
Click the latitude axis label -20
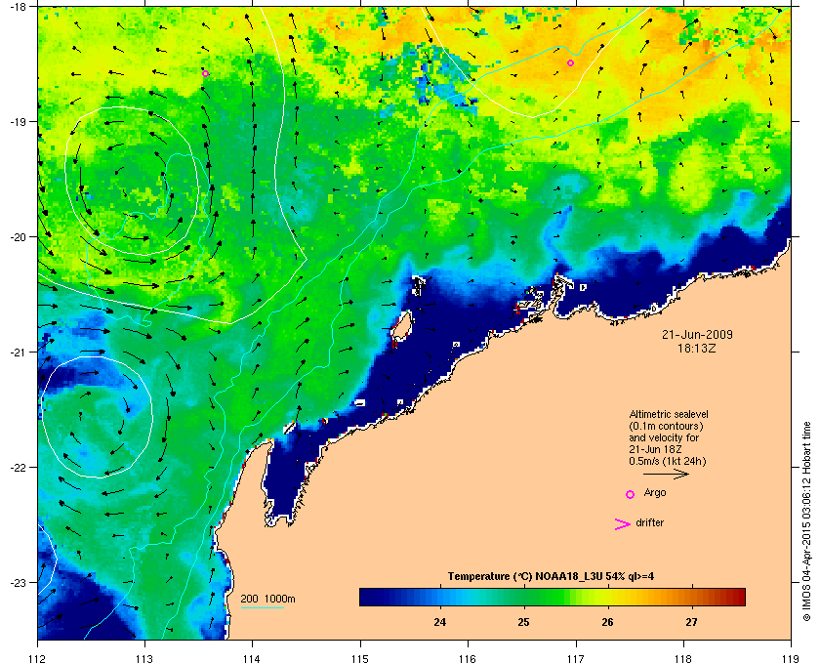19,236
